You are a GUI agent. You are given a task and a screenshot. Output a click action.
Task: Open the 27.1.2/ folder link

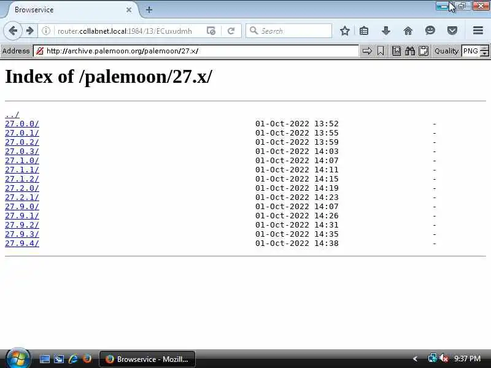(x=22, y=179)
